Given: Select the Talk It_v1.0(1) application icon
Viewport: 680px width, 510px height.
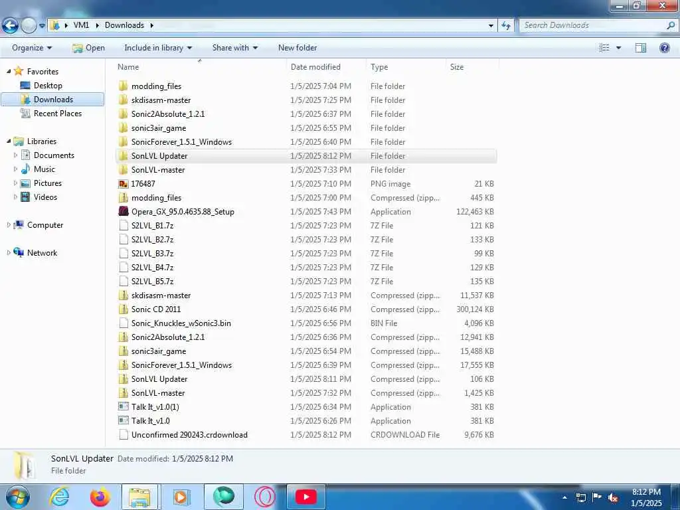Looking at the screenshot, I should coord(123,407).
